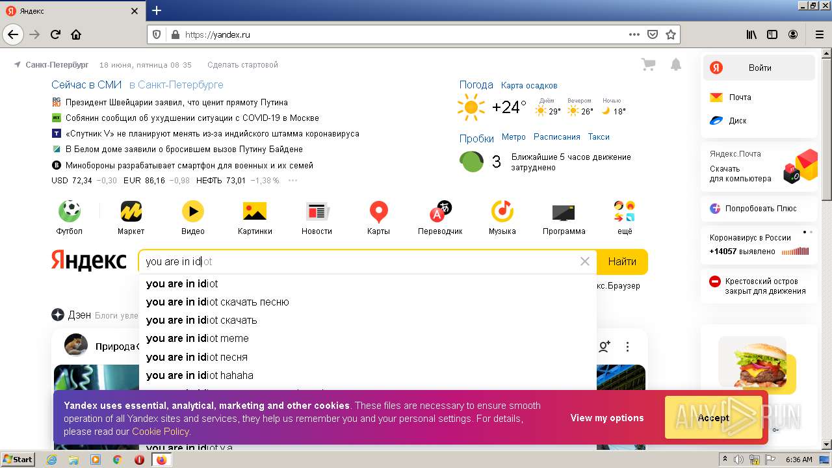
Task: Select the Яндекс browser tab
Action: [72, 11]
